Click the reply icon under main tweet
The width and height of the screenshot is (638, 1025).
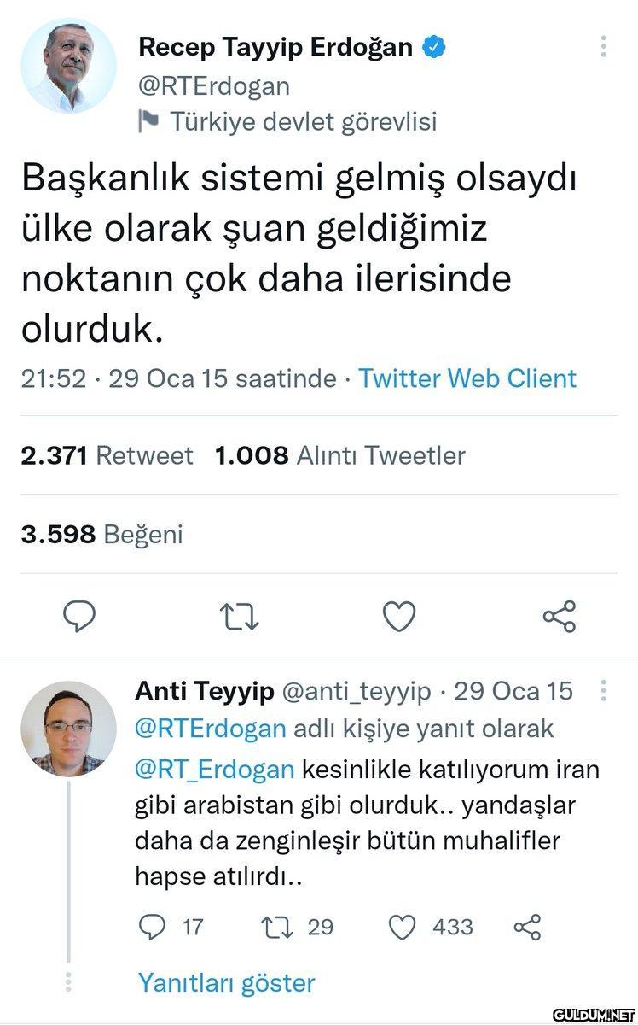click(79, 615)
